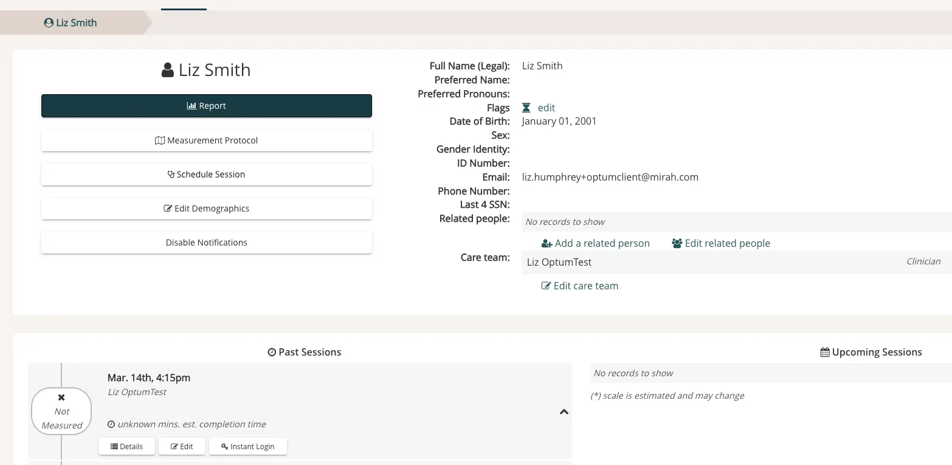
Task: Open the edit link next to Flags
Action: click(x=546, y=108)
